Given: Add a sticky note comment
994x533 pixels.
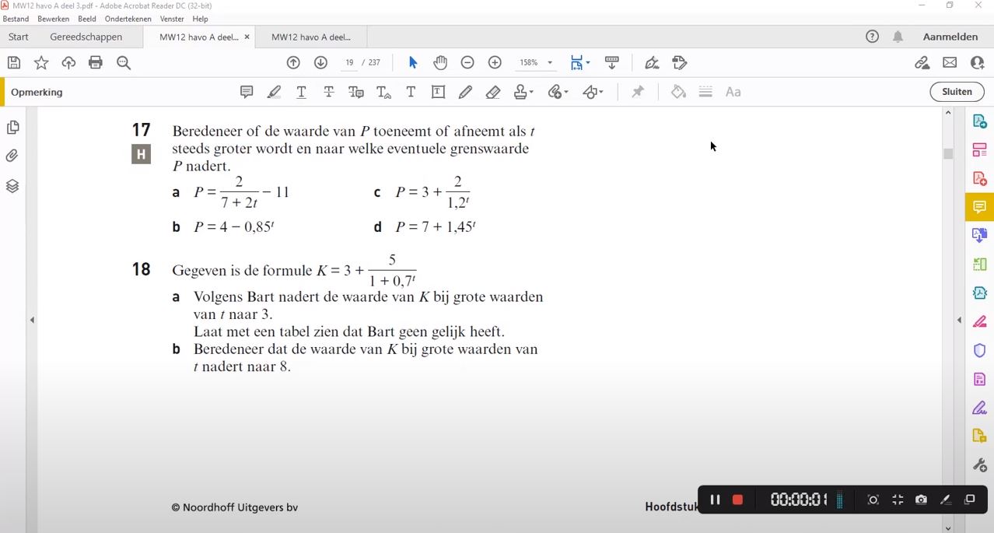Looking at the screenshot, I should [x=247, y=92].
